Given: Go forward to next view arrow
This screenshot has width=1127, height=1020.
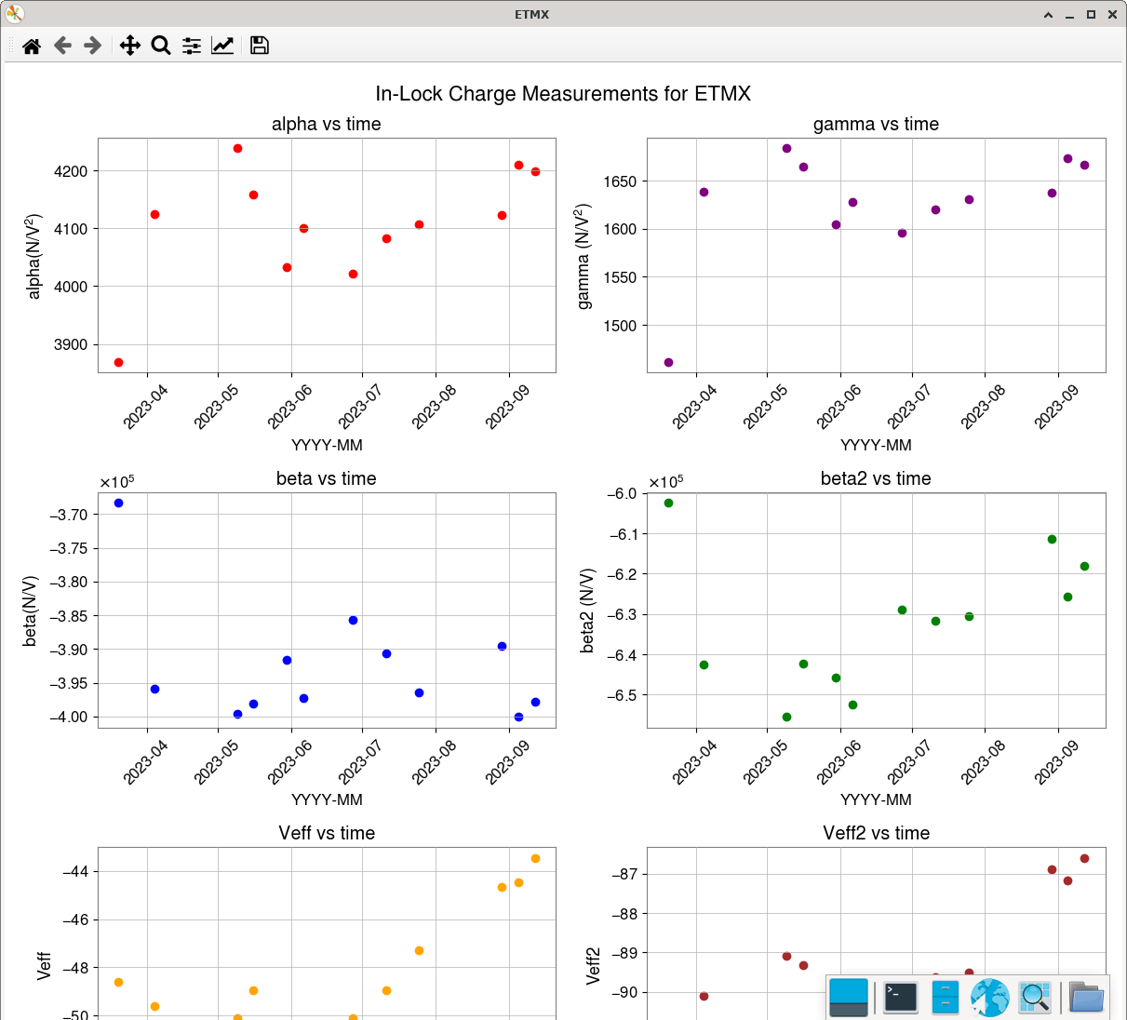Looking at the screenshot, I should pyautogui.click(x=93, y=46).
